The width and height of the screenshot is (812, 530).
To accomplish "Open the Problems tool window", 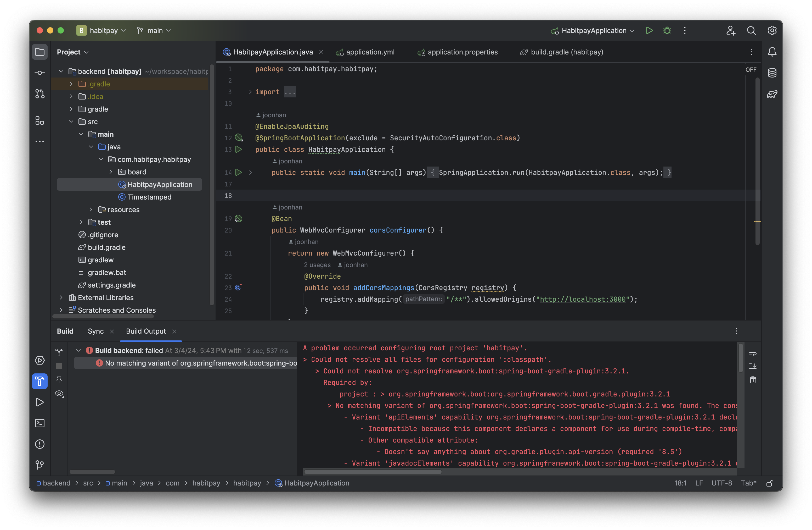I will pyautogui.click(x=40, y=444).
